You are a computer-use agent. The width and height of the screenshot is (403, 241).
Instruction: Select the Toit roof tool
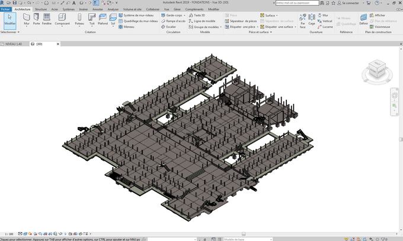pyautogui.click(x=92, y=19)
